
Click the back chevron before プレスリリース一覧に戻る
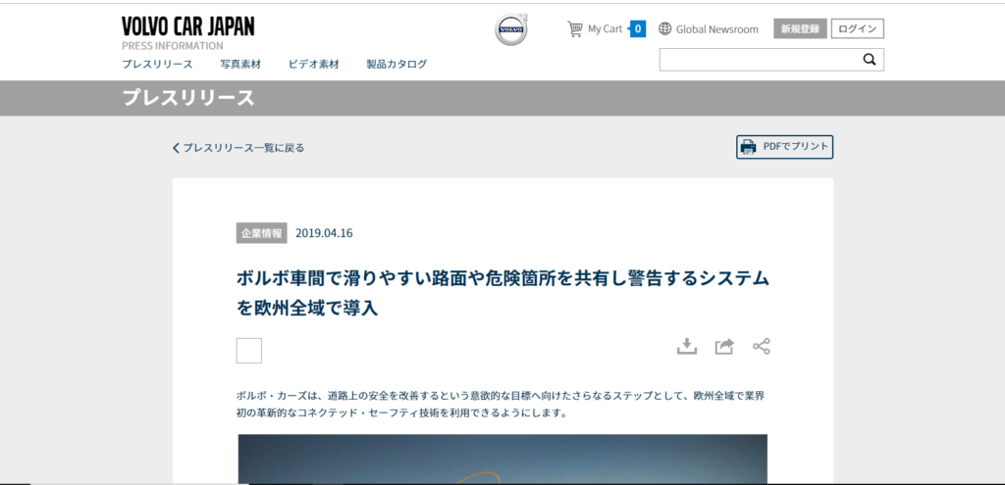(177, 148)
